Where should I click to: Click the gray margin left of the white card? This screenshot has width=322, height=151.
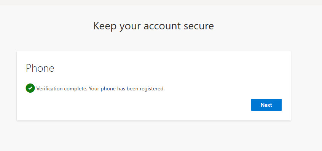[x=8, y=85]
